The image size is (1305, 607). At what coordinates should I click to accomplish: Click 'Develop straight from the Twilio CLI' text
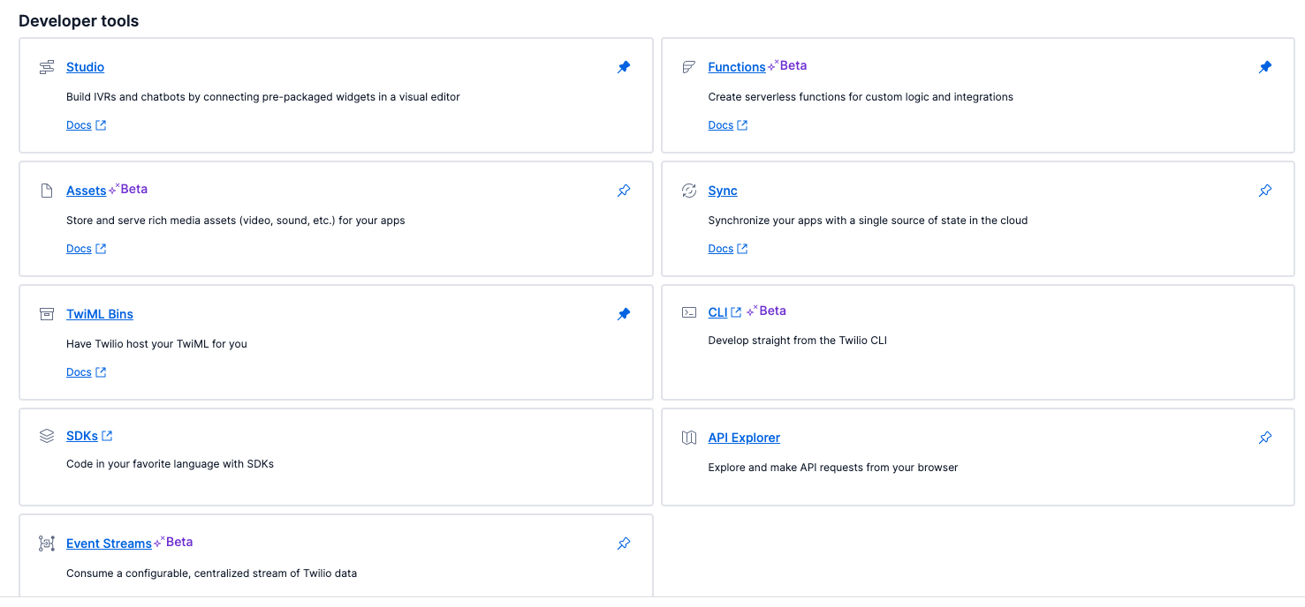tap(797, 341)
